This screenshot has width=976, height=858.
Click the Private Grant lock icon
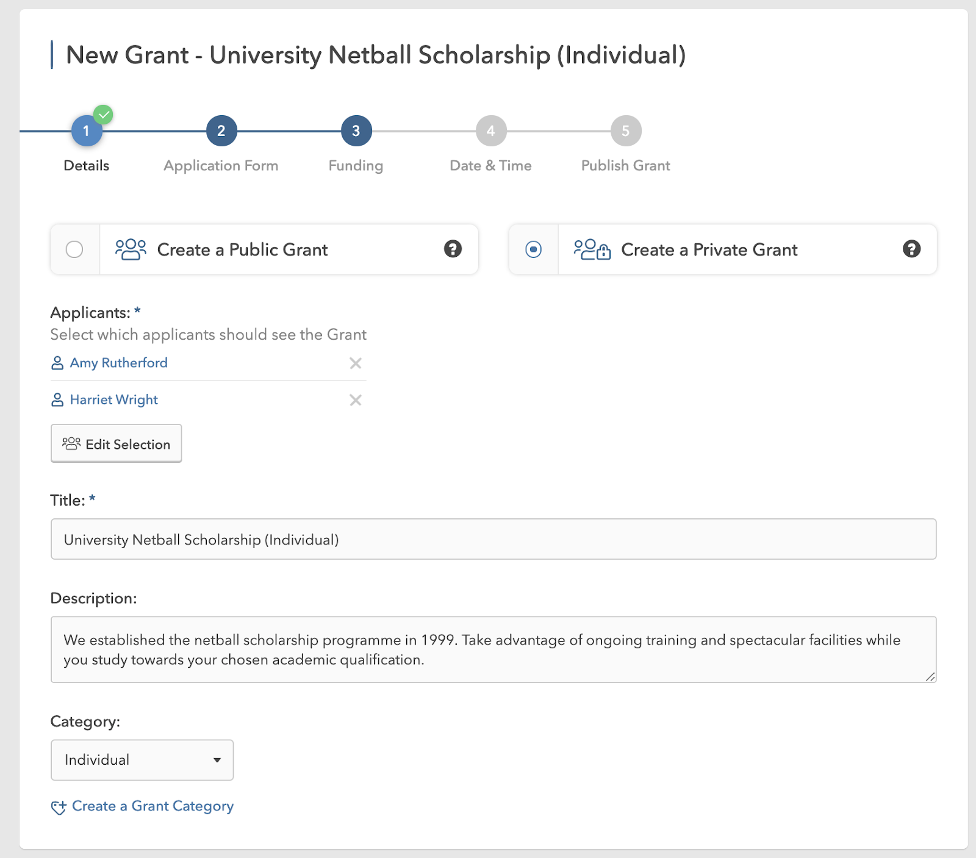pyautogui.click(x=603, y=252)
